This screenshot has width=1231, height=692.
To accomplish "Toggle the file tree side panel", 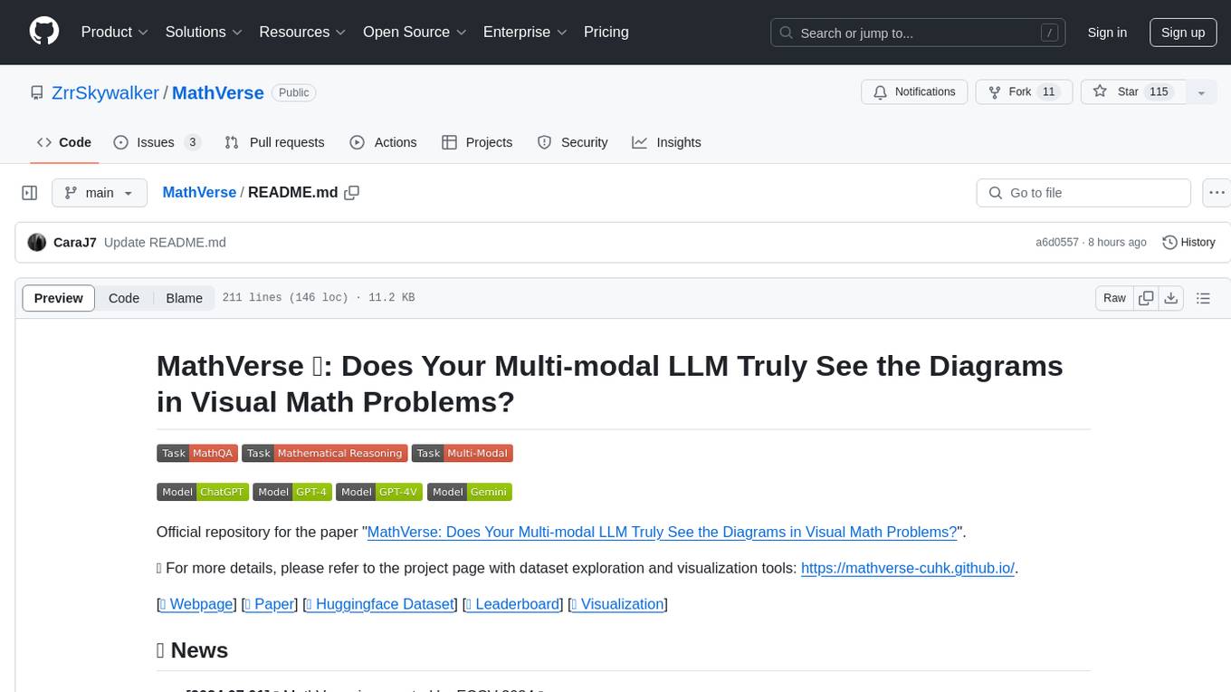I will 30,193.
